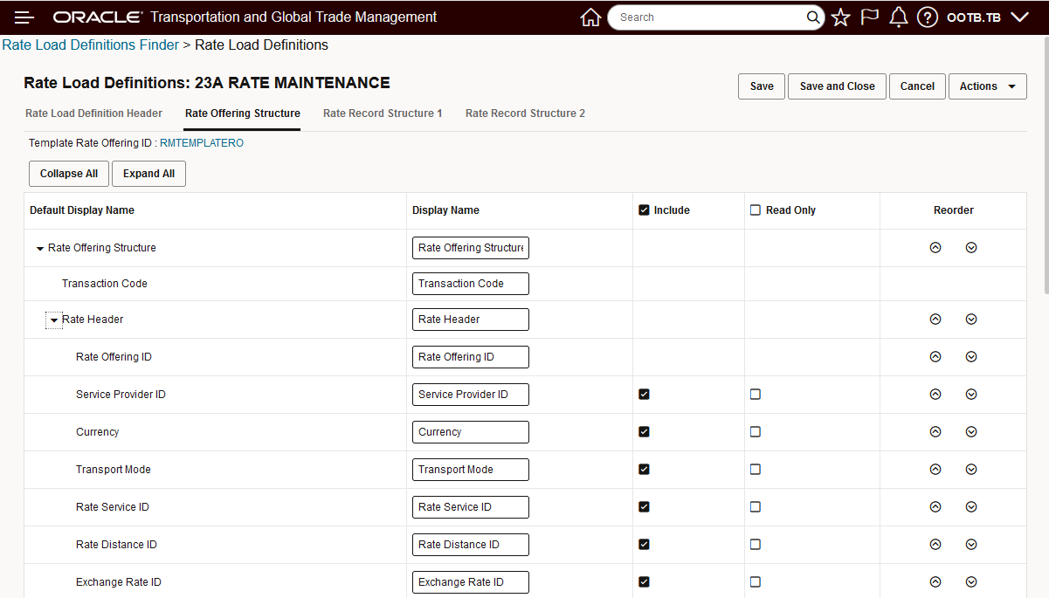Open the hamburger navigation menu
1049x598 pixels.
(24, 17)
